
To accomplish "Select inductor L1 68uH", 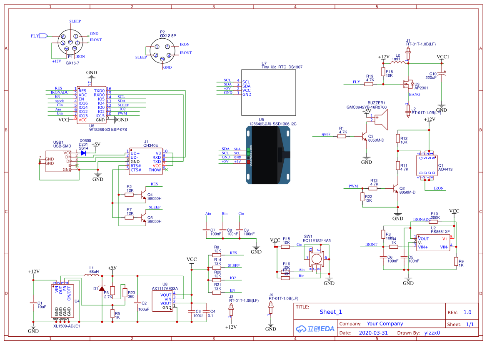I will 92,275.
